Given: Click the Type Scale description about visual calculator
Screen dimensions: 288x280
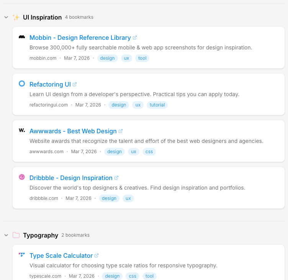Looking at the screenshot, I should point(123,265).
